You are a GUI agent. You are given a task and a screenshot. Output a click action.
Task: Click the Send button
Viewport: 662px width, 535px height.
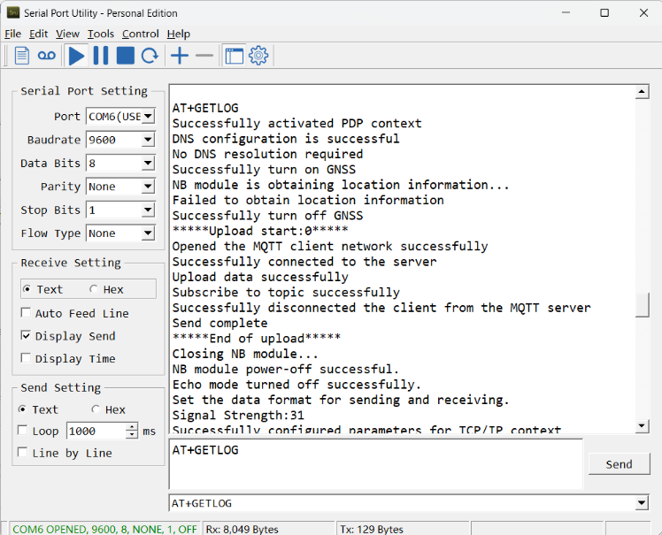click(619, 464)
